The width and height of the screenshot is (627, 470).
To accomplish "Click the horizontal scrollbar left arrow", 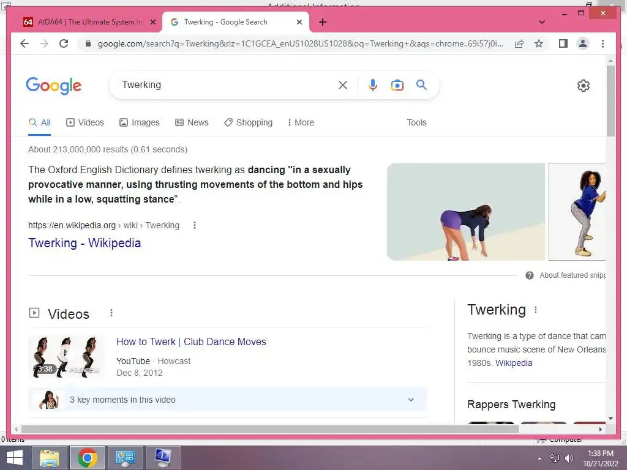I will (x=16, y=429).
